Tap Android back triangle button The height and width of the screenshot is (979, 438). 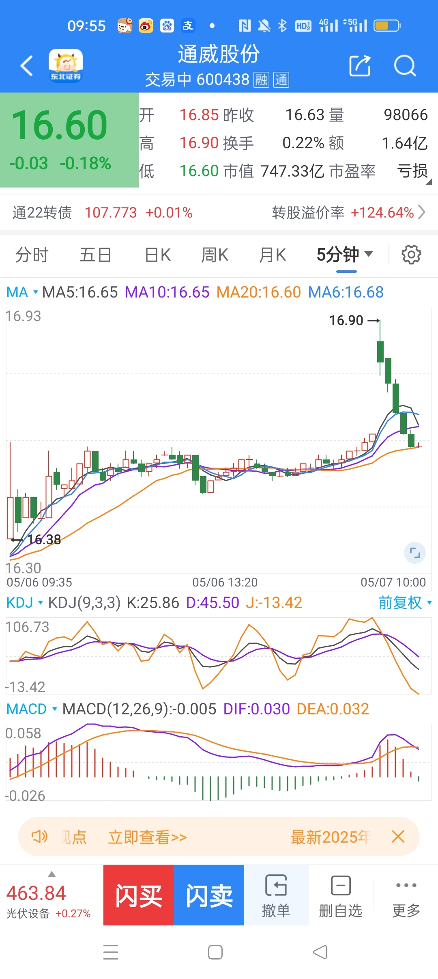coord(320,952)
